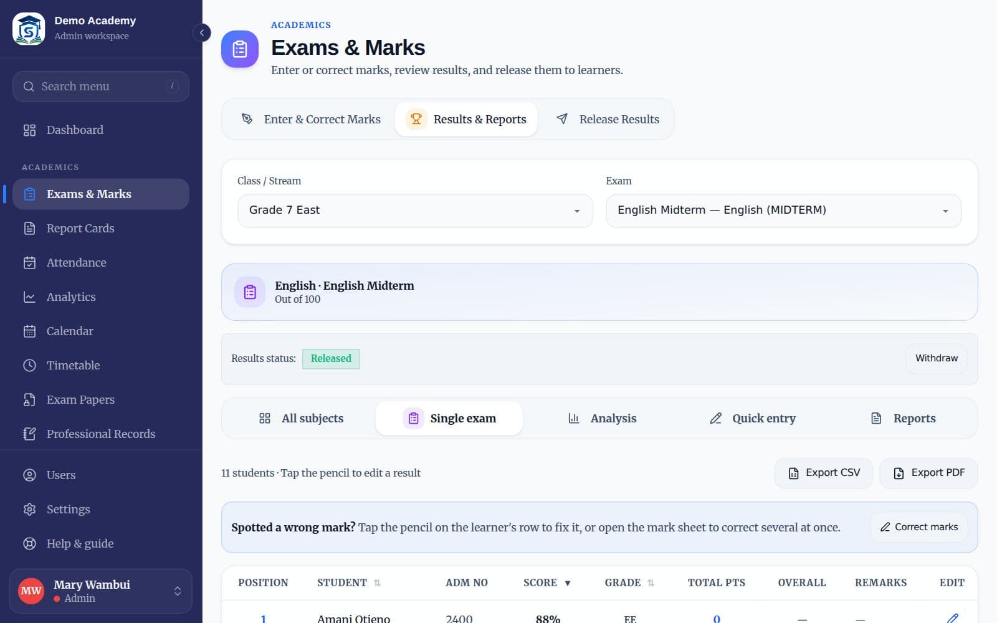The image size is (997, 623).
Task: Open the Release Results tab
Action: point(608,120)
